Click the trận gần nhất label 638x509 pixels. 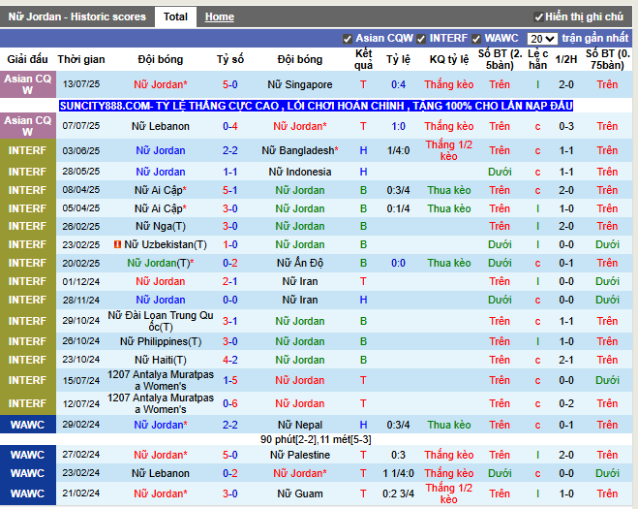click(x=595, y=39)
